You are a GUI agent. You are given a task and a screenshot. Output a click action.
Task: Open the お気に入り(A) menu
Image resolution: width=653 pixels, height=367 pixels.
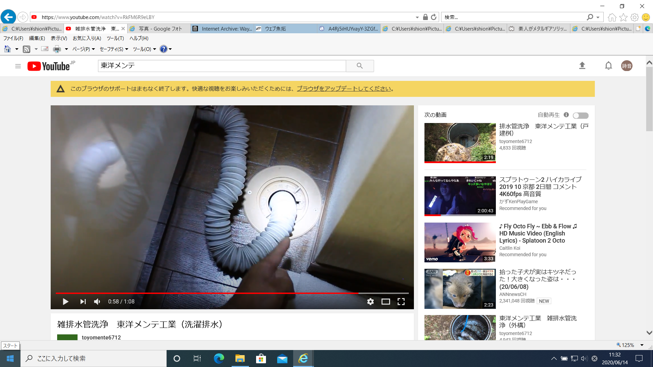click(87, 38)
